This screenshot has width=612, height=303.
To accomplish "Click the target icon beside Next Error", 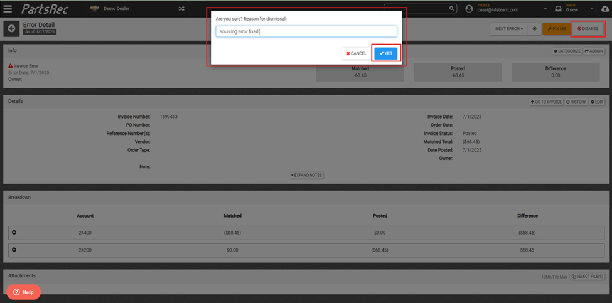I will (534, 28).
